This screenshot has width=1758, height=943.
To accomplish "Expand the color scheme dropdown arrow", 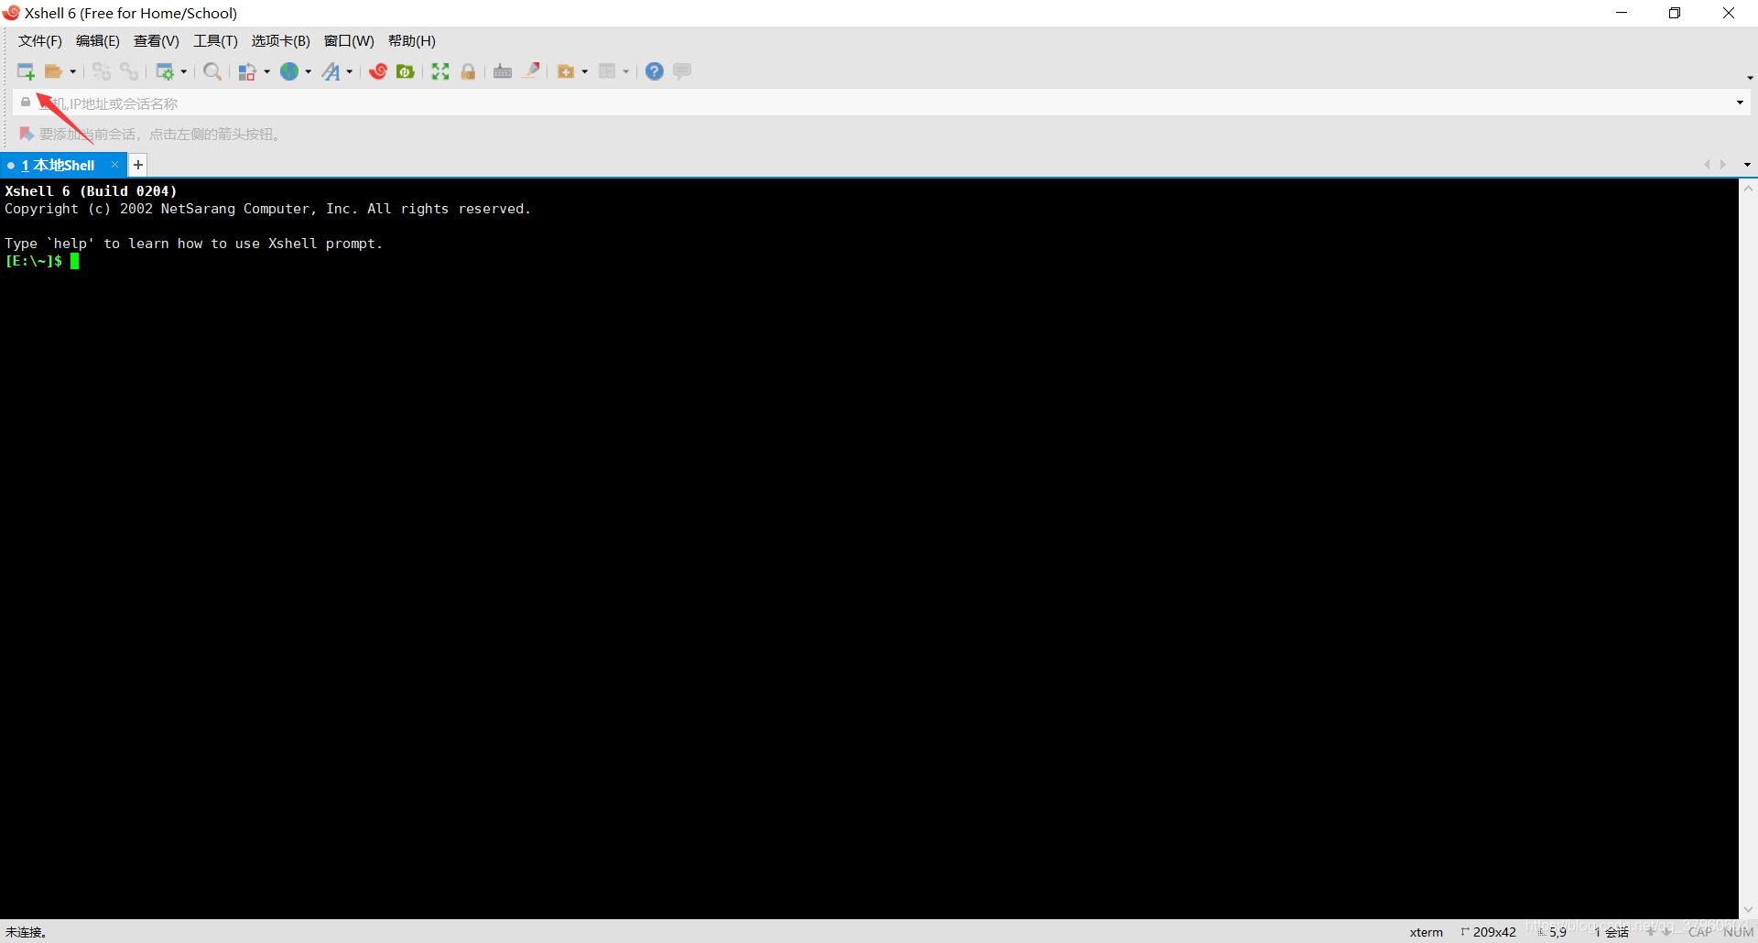I will click(x=266, y=71).
